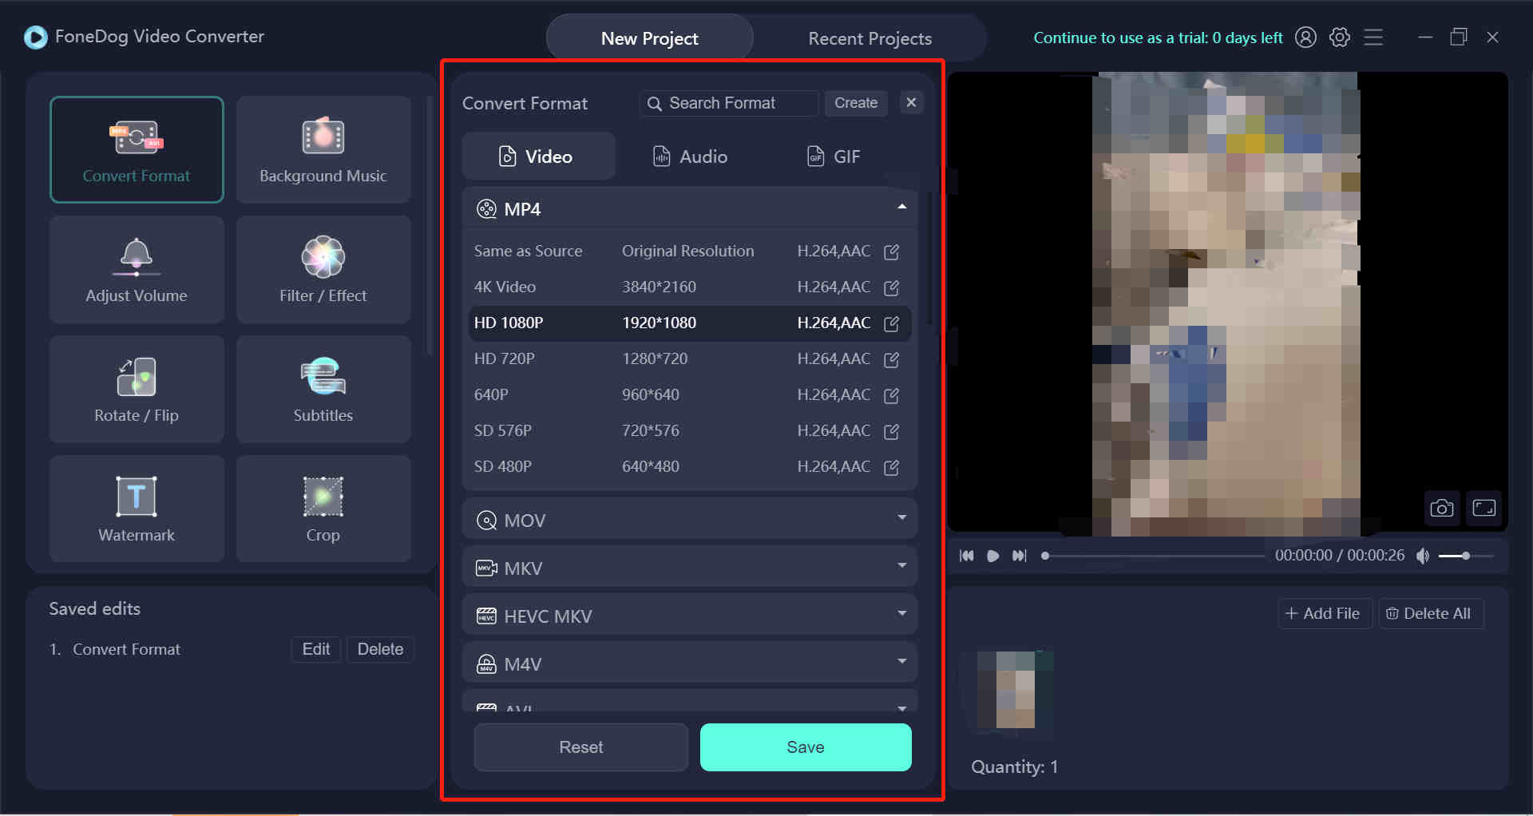Open the Subtitles tool
Screen dimensions: 1533x816
coord(323,389)
